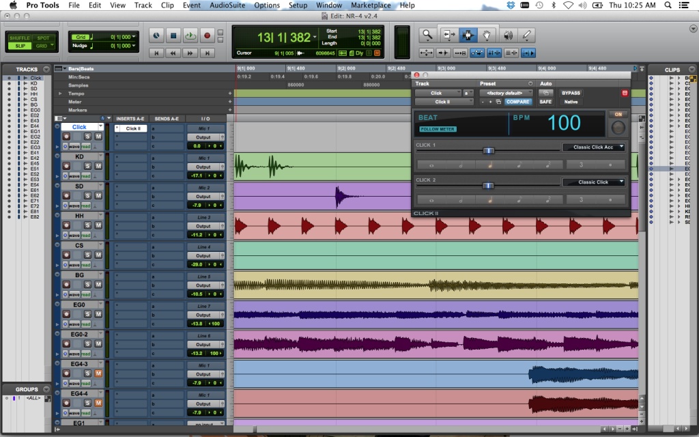Open the AudioSuite menu
This screenshot has width=699, height=437.
coord(228,5)
